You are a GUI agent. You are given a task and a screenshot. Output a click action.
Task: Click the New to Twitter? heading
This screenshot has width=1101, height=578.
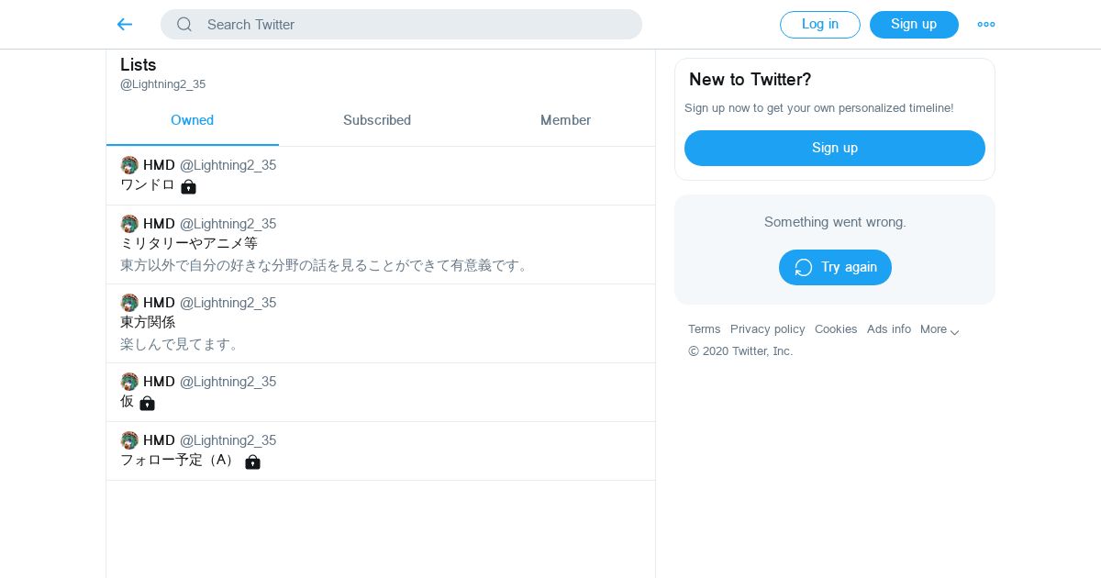pyautogui.click(x=751, y=80)
